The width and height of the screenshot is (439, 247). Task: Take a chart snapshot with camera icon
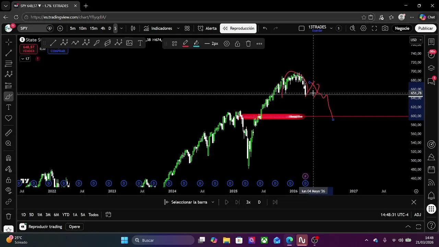(x=385, y=28)
